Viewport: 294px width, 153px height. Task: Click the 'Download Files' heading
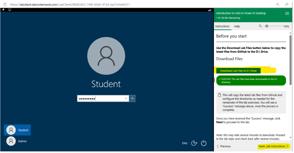pos(229,59)
